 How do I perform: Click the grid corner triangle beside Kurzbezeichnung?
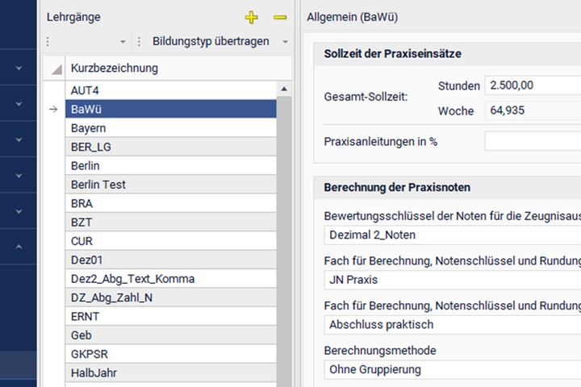[56, 69]
